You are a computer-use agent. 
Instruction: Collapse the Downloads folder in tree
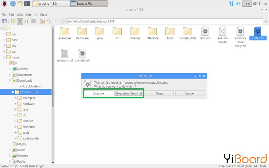10,80
